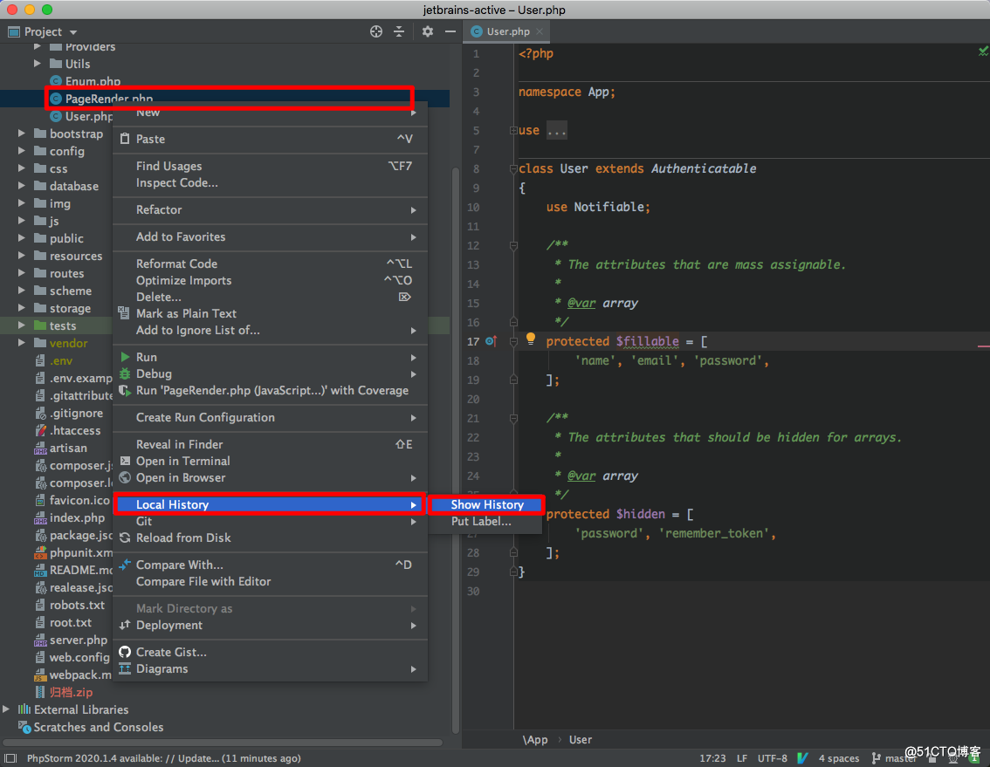Image resolution: width=990 pixels, height=767 pixels.
Task: Click the Scratches and Consoles icon
Action: coord(24,727)
